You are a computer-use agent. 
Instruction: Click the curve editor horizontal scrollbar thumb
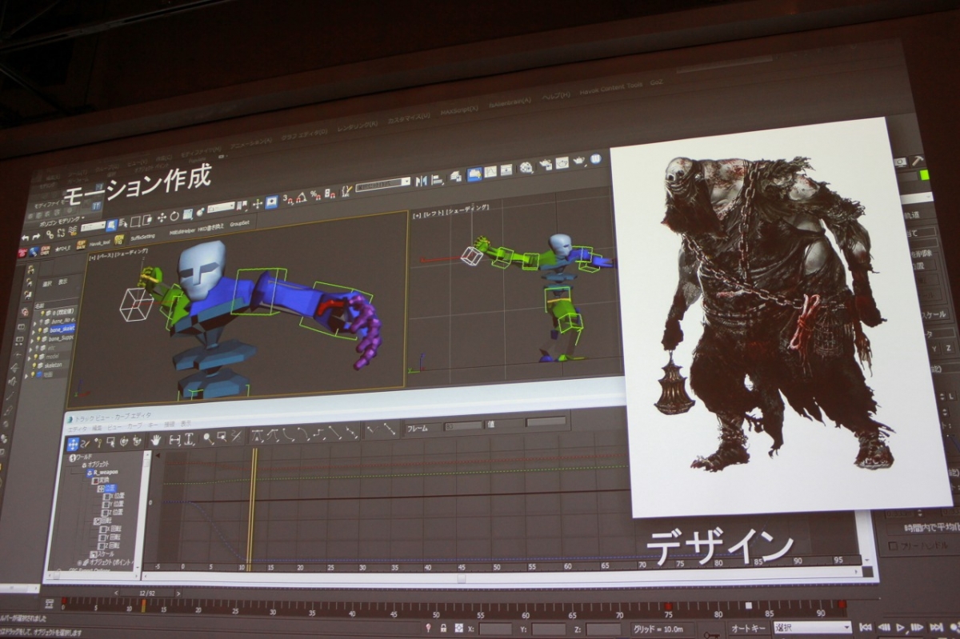(461, 577)
